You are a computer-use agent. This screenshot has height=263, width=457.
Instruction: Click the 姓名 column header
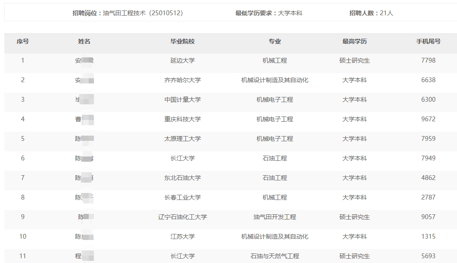[x=84, y=41]
